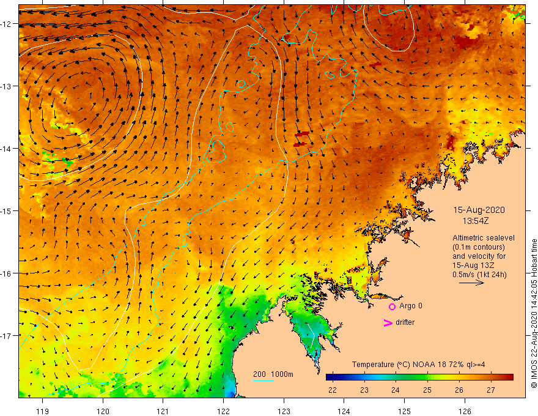This screenshot has height=416, width=538.
Task: Click the IMOS copyright timestamp text
Action: coord(534,314)
